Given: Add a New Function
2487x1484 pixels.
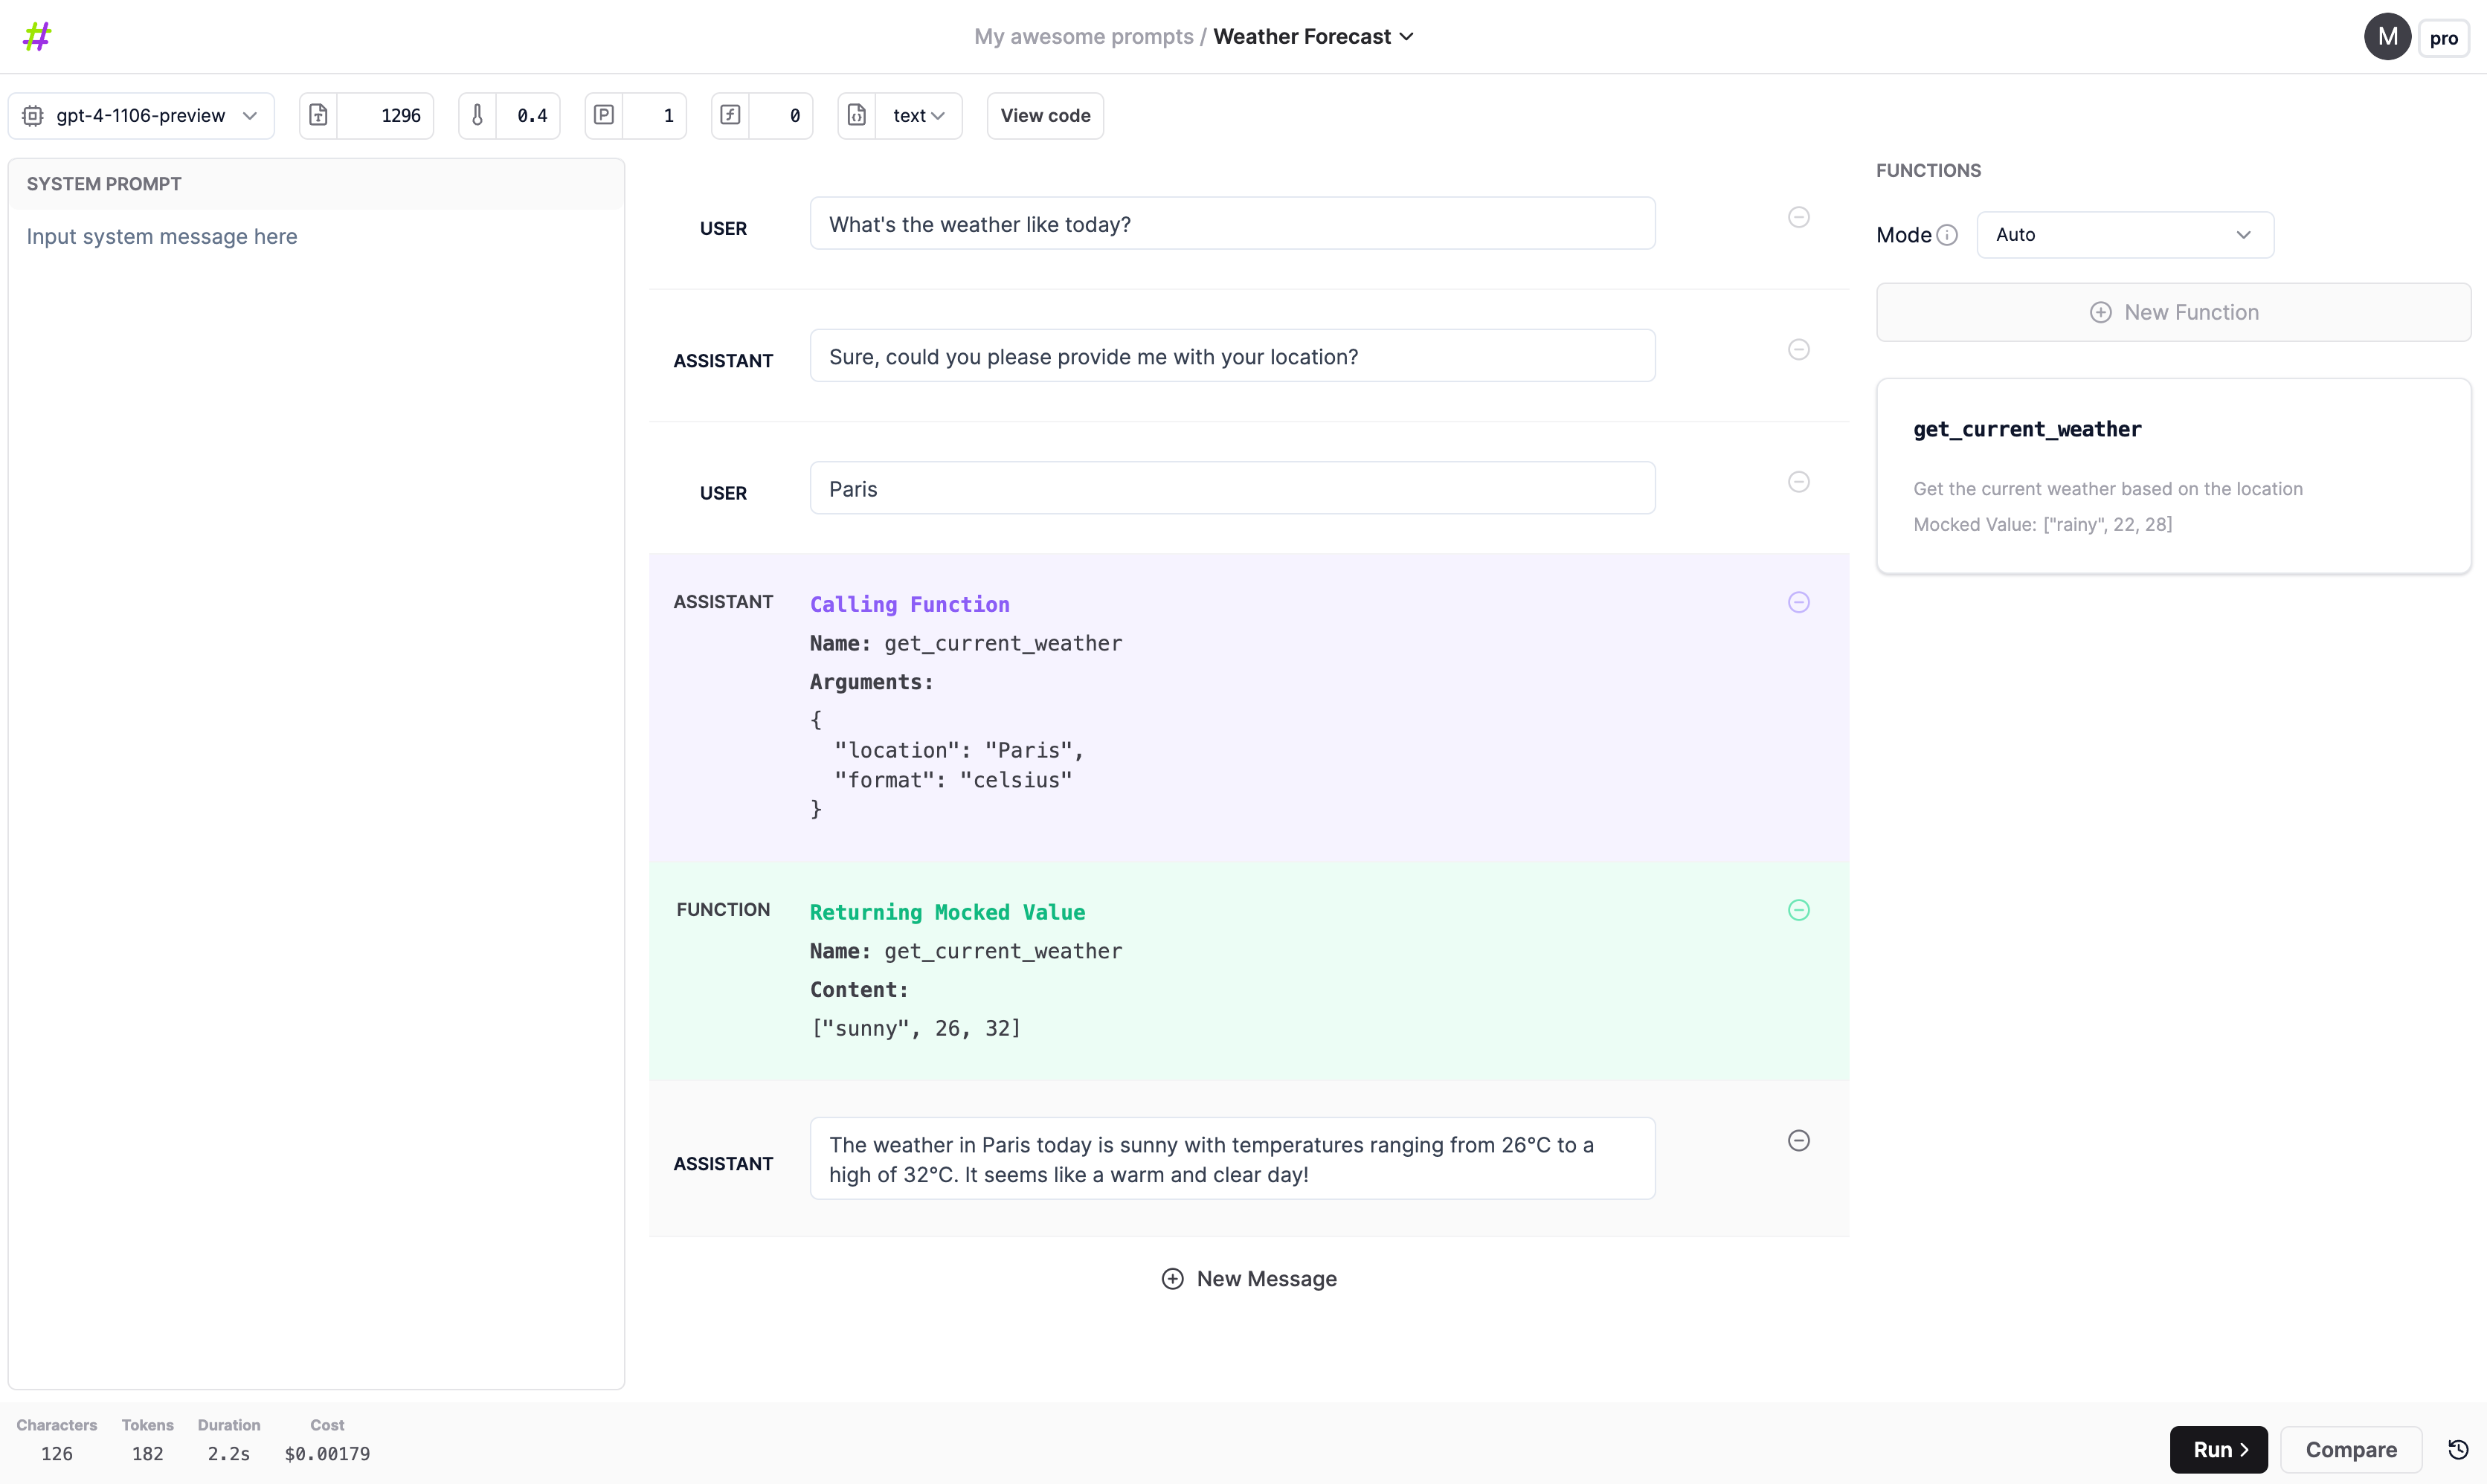Looking at the screenshot, I should click(x=2173, y=312).
